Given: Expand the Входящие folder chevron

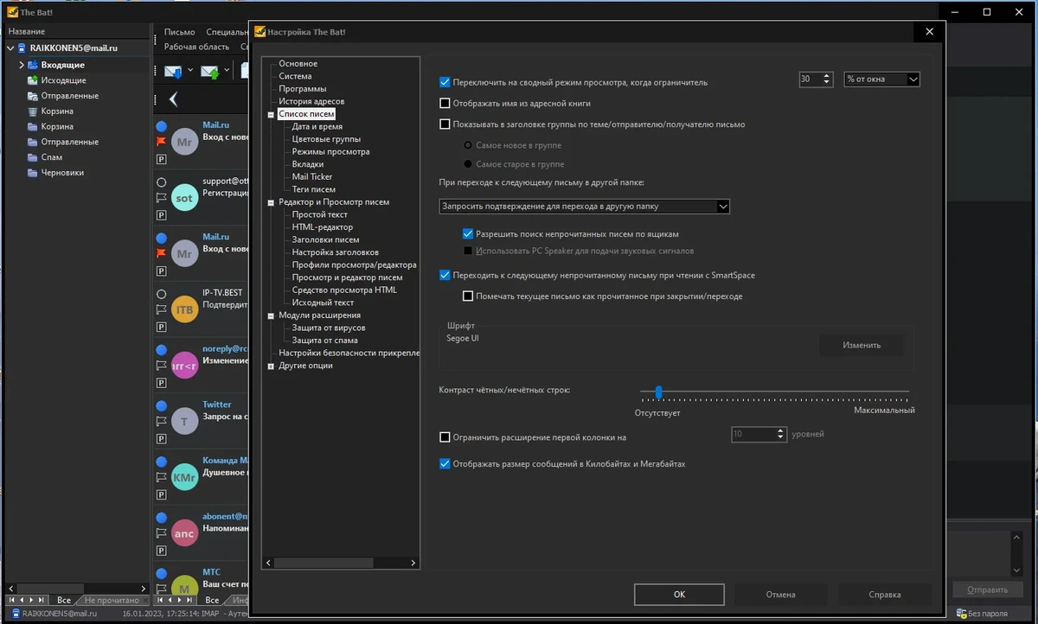Looking at the screenshot, I should pyautogui.click(x=22, y=65).
